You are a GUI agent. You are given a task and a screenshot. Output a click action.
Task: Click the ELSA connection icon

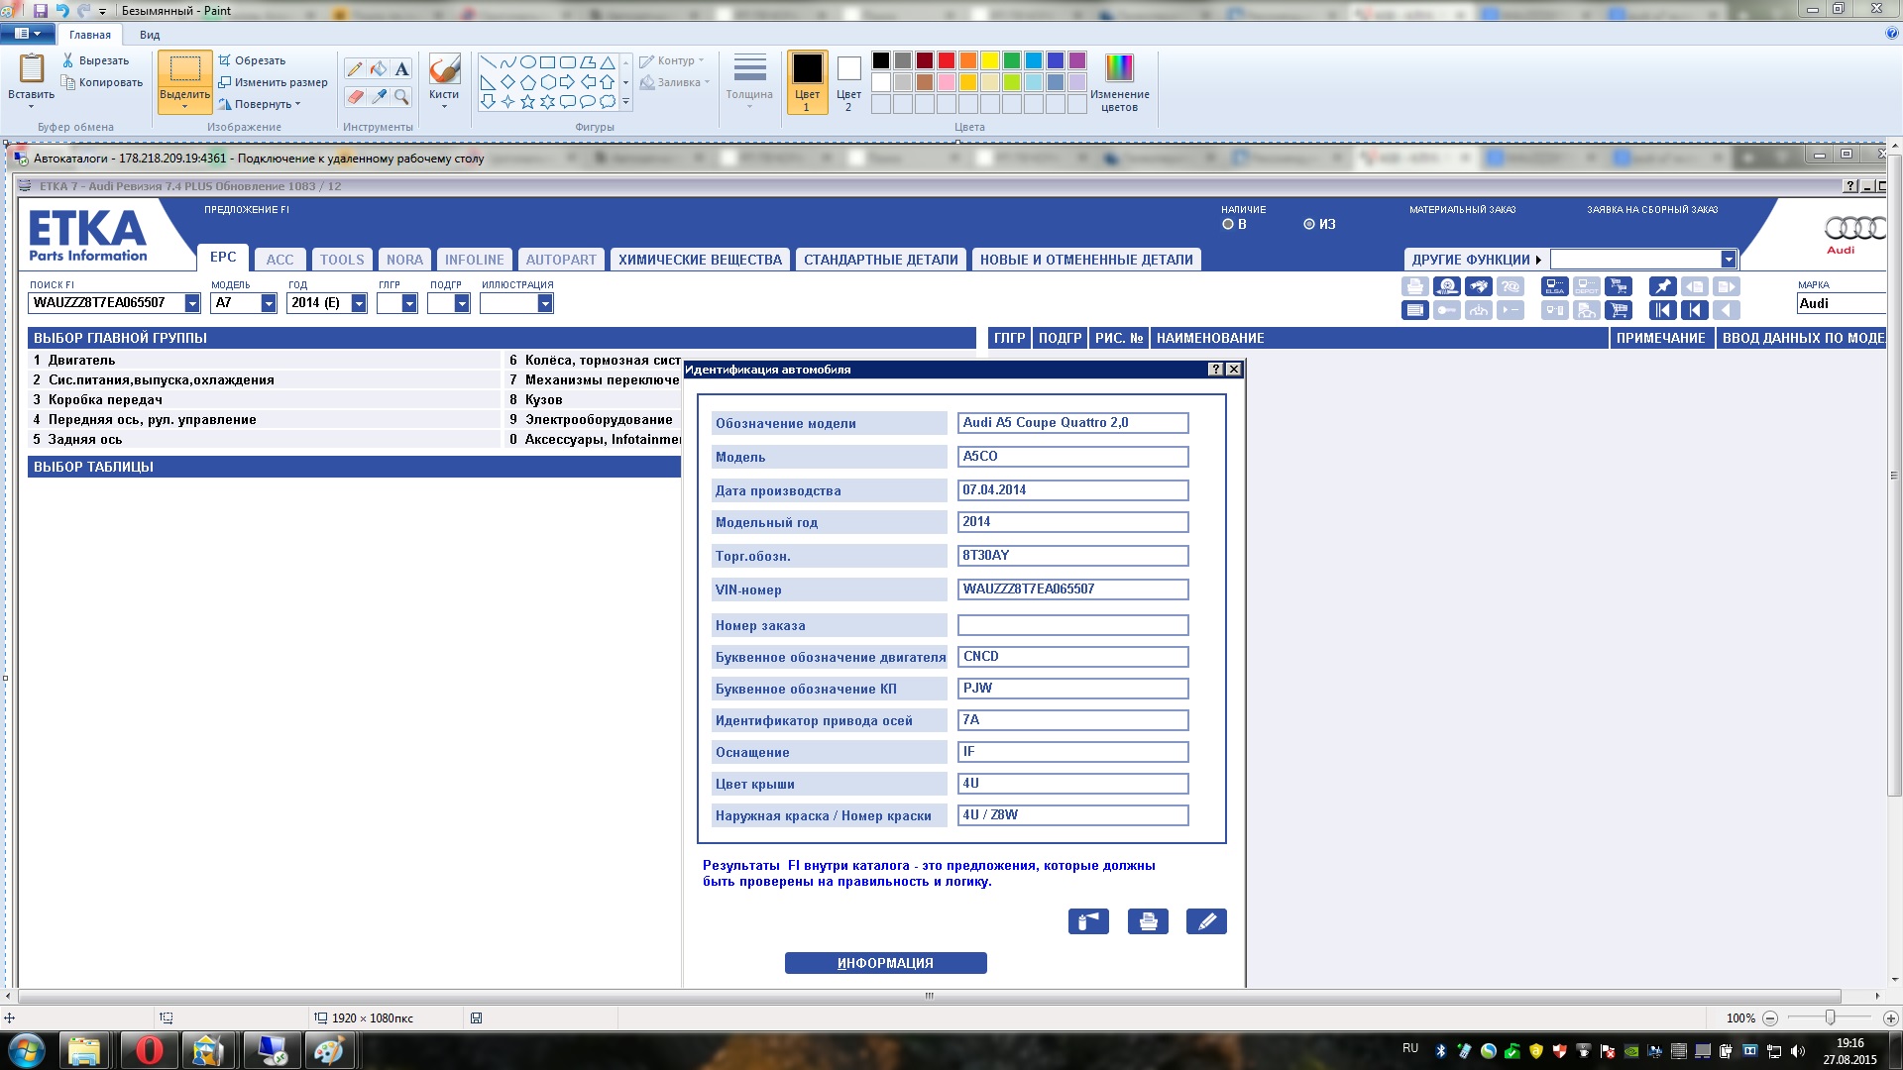[x=1555, y=286]
